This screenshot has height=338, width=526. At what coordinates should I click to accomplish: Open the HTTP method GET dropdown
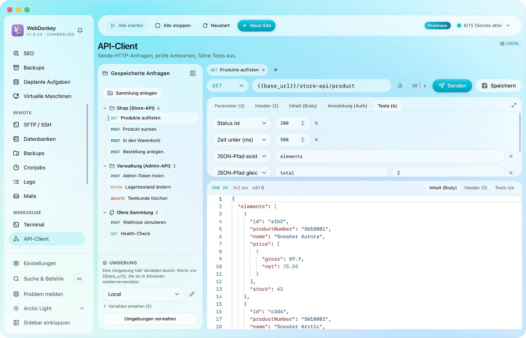pyautogui.click(x=228, y=86)
